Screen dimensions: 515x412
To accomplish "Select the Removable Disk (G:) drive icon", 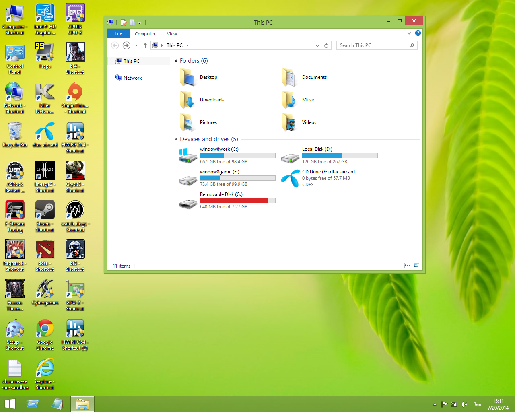I will [x=187, y=204].
